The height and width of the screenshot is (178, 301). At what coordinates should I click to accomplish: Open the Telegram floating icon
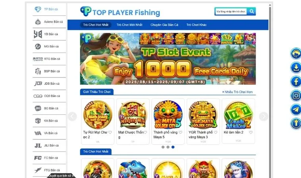(295, 110)
